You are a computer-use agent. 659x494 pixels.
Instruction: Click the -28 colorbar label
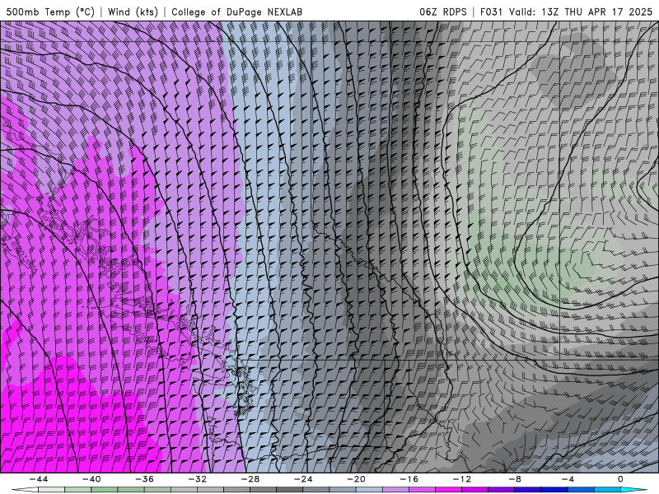point(250,479)
